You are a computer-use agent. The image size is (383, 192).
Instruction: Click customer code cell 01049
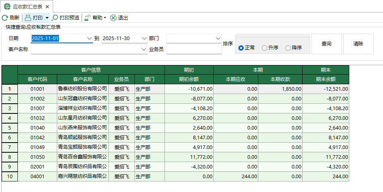[37, 147]
